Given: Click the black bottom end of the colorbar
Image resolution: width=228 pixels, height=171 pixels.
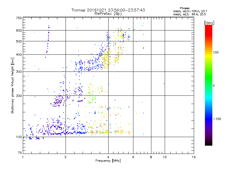Looking at the screenshot, I should click(x=209, y=143).
